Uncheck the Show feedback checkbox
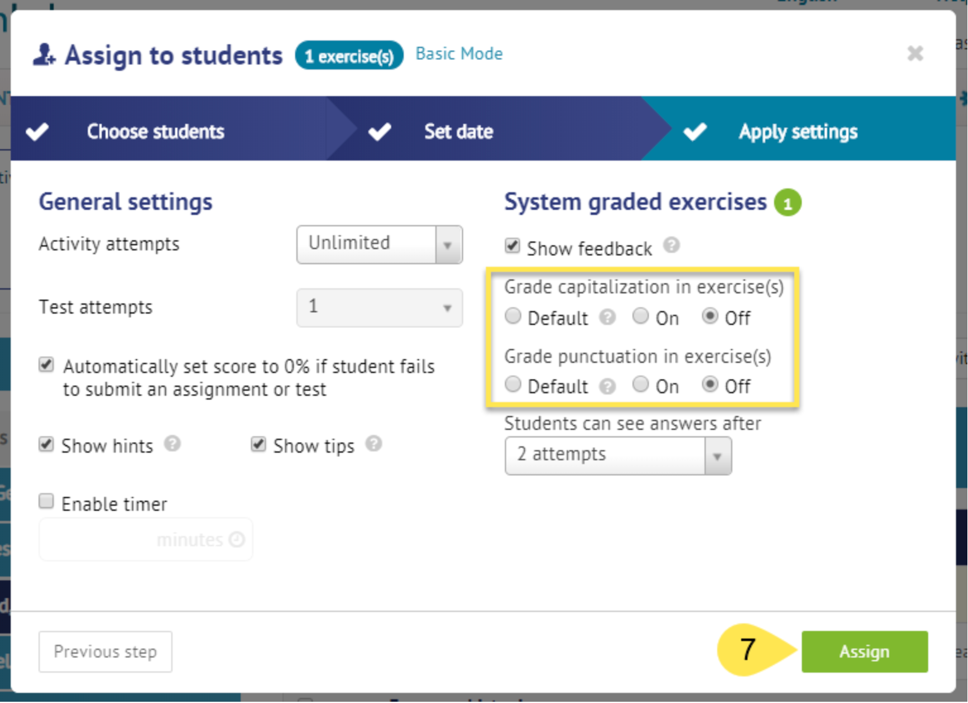 512,246
